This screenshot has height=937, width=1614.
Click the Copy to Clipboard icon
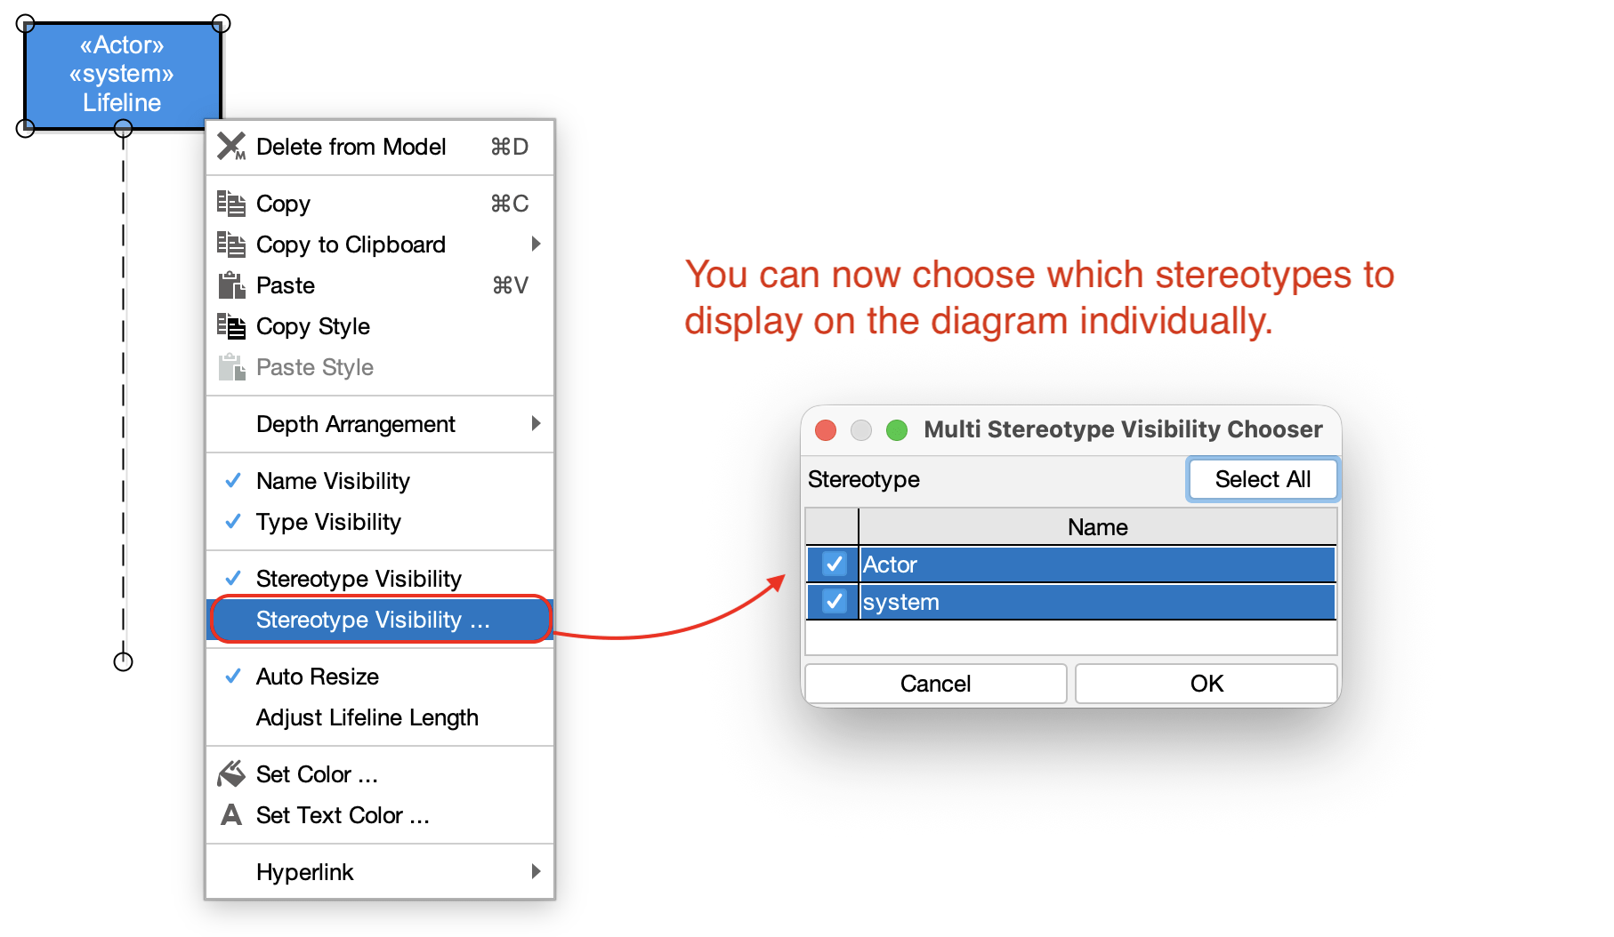pos(231,244)
